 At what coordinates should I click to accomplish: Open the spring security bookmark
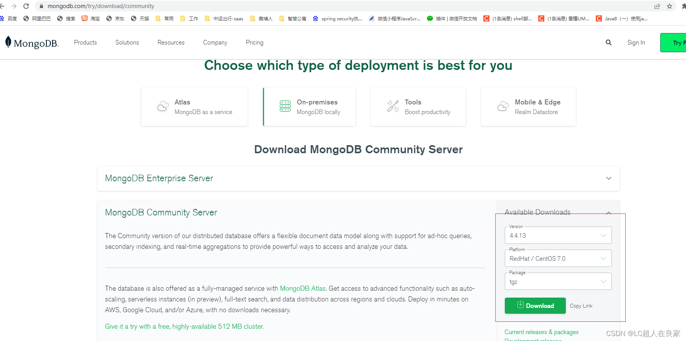coord(337,18)
